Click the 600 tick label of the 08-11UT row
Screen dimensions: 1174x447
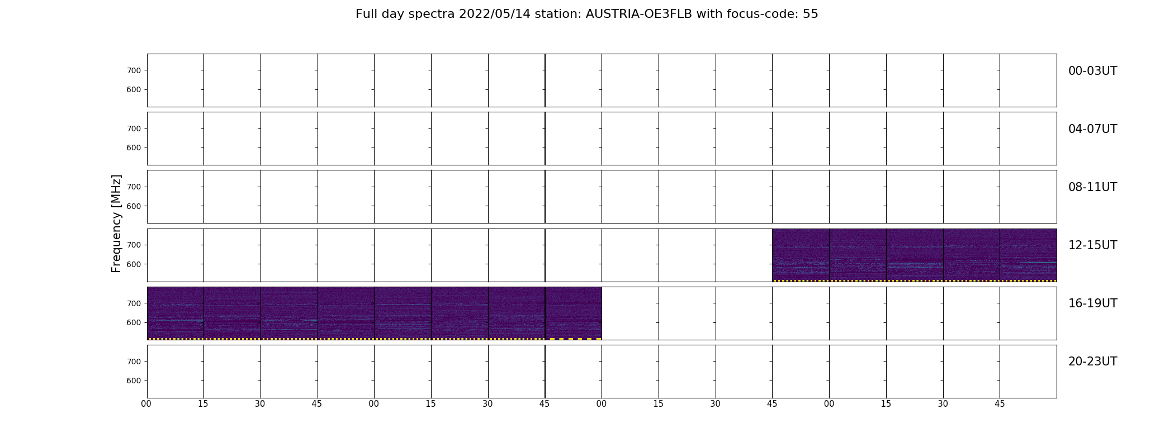pyautogui.click(x=134, y=206)
